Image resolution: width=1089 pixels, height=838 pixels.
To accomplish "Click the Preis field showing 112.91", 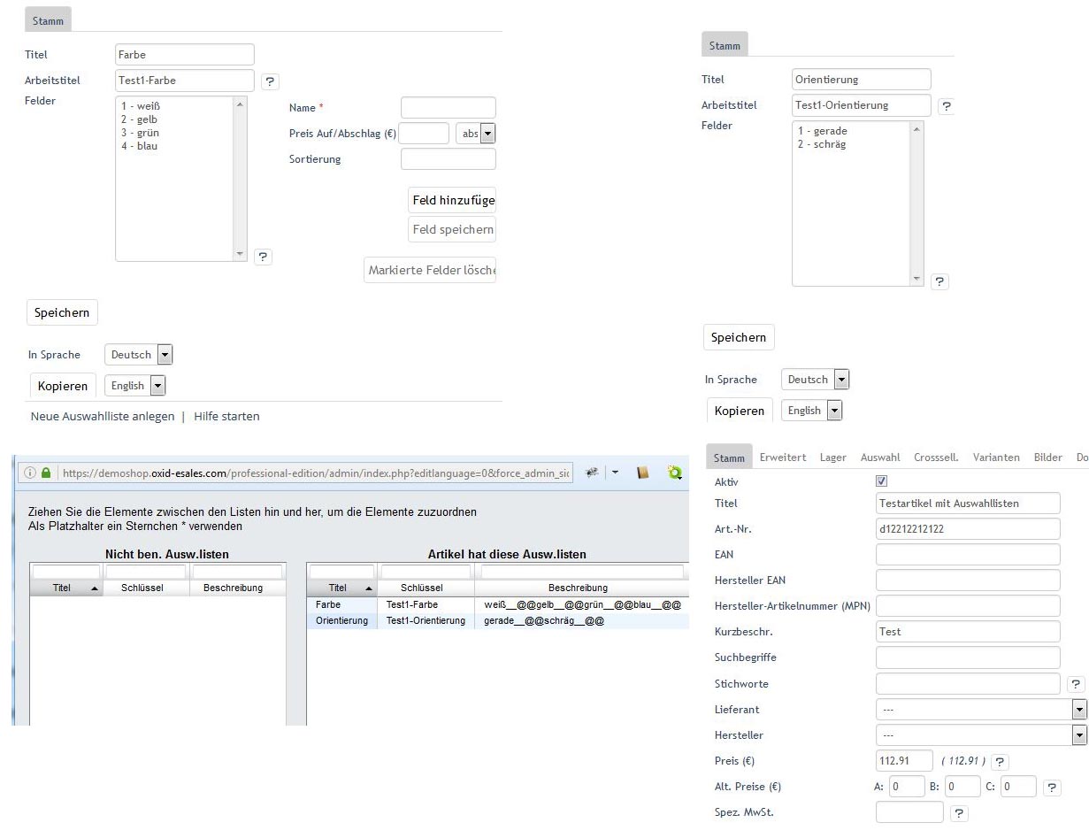I will point(904,761).
